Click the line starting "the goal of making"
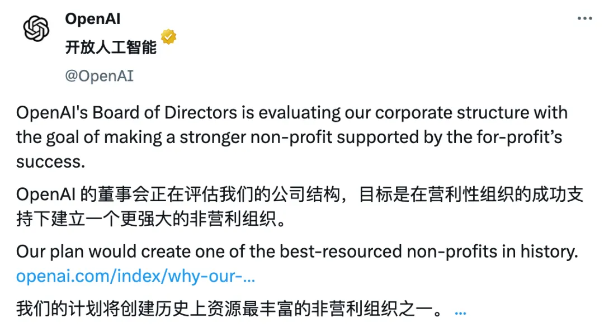The image size is (604, 332). (289, 137)
